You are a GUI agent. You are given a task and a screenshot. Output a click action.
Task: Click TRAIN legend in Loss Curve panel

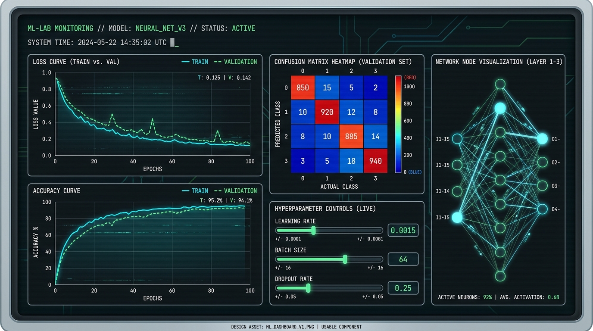pos(195,62)
